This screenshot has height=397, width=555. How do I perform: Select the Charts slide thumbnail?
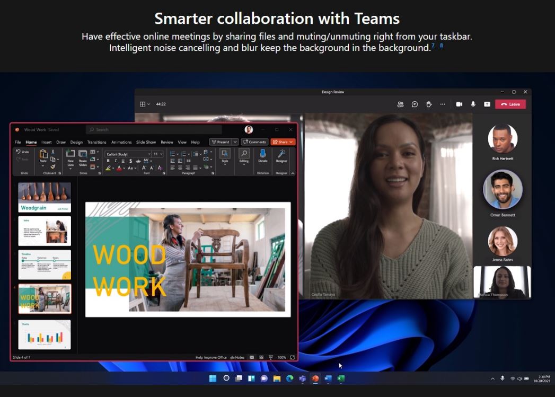45,335
